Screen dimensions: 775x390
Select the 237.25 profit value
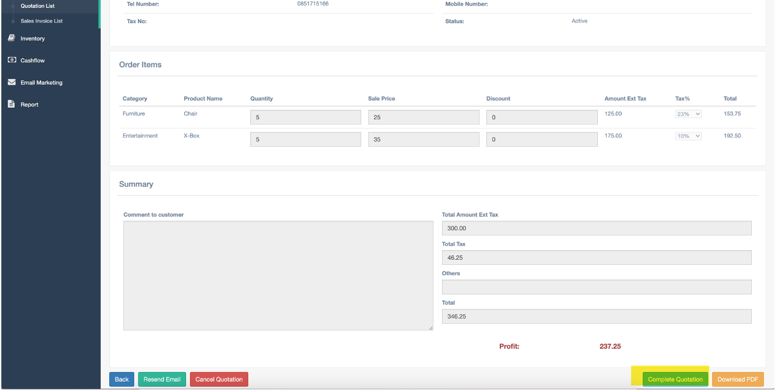point(610,346)
